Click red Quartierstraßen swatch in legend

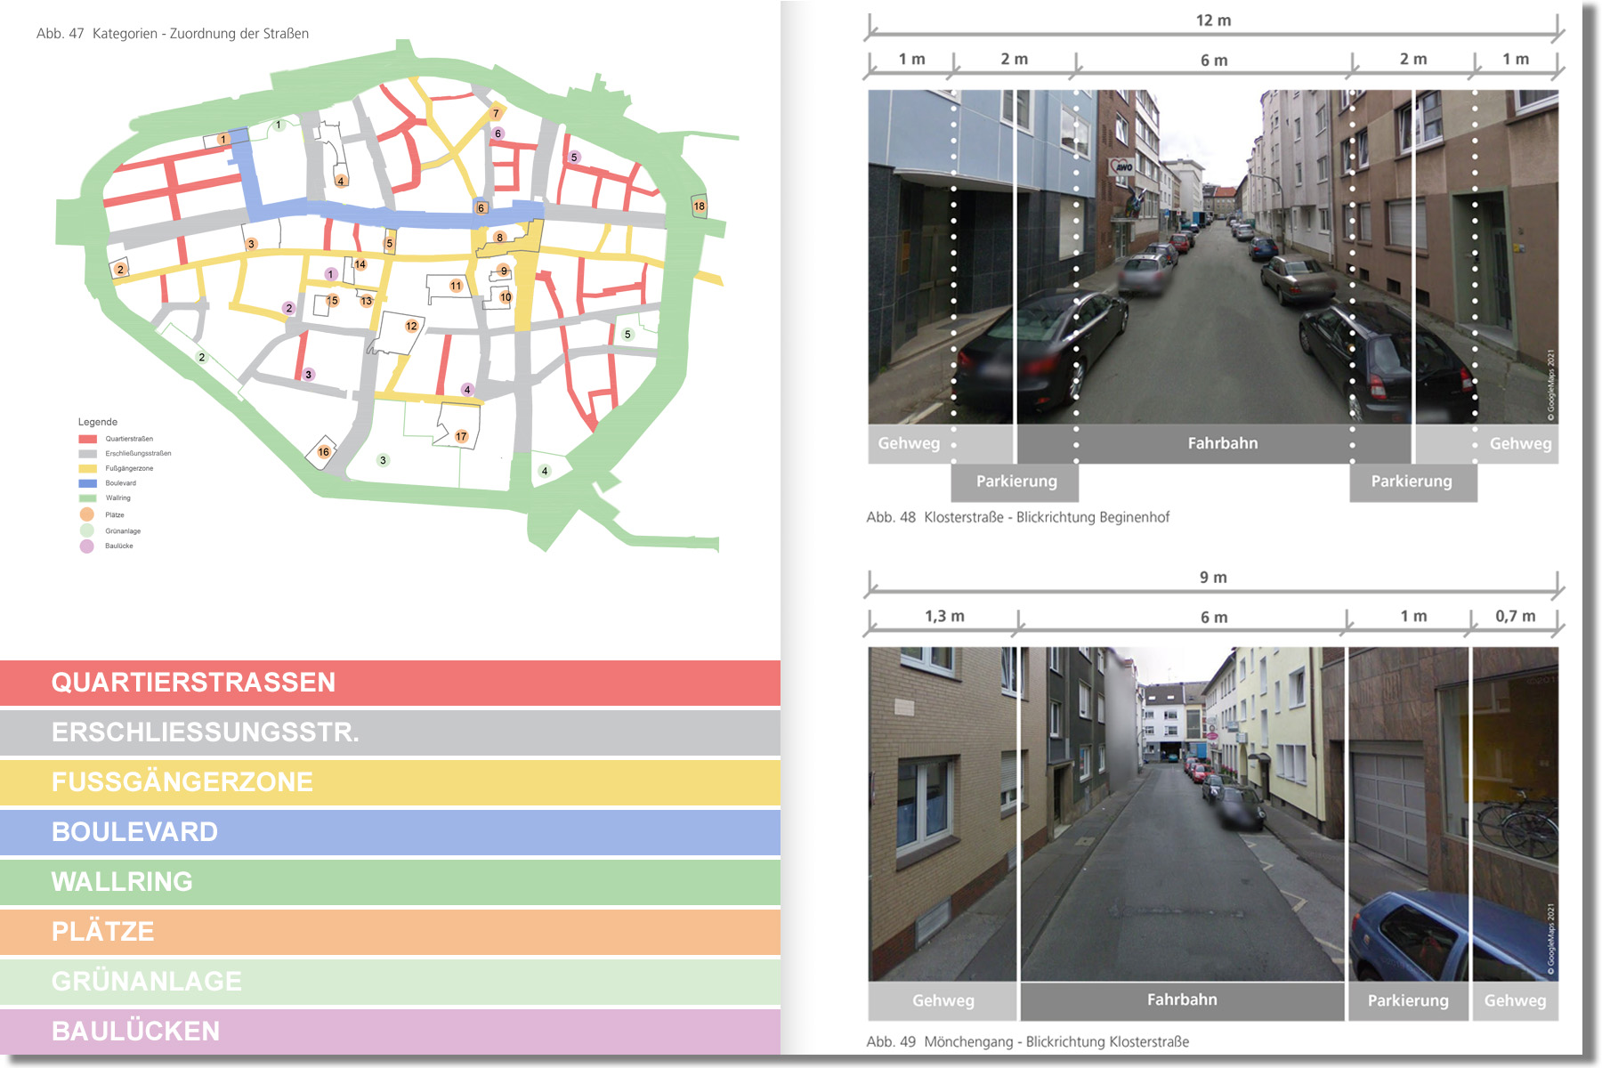pos(87,439)
